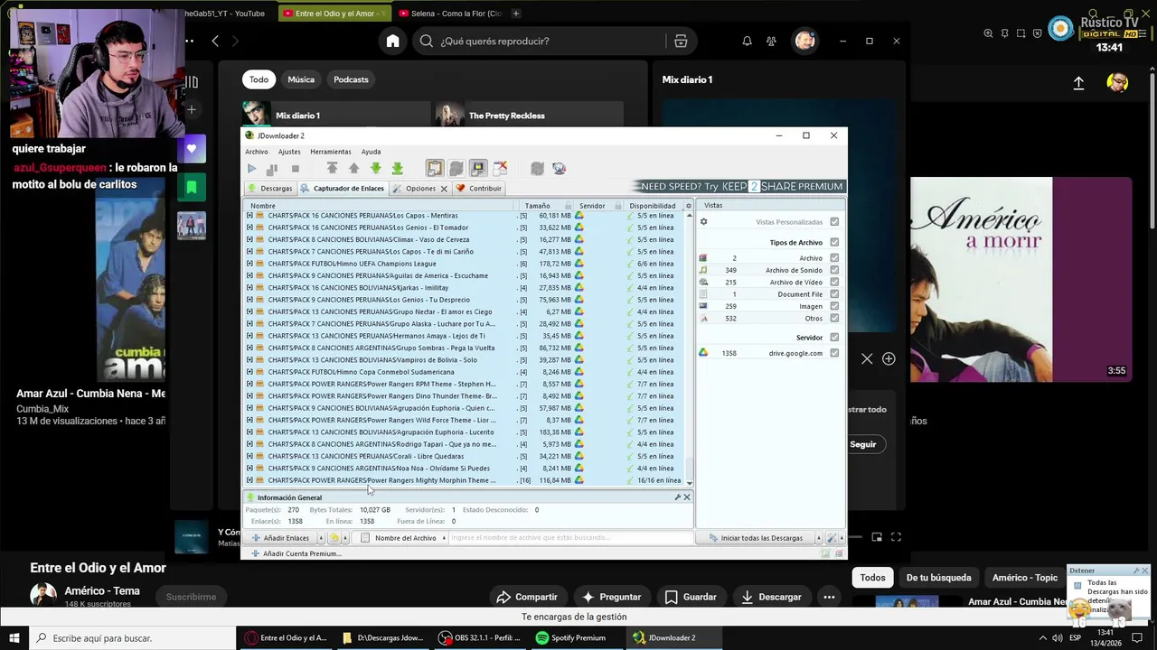Start downloads with the blue play icon
Image resolution: width=1157 pixels, height=650 pixels.
click(251, 169)
